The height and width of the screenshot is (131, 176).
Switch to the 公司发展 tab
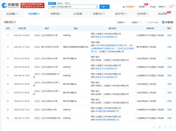coord(77,14)
